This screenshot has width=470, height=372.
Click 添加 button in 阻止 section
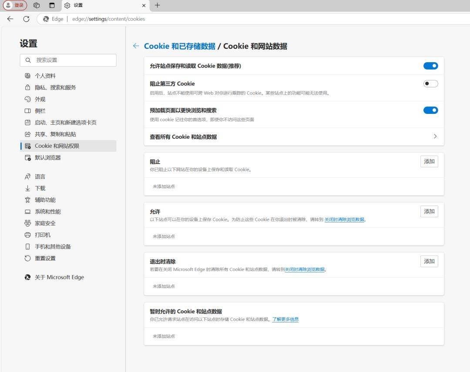tap(429, 161)
